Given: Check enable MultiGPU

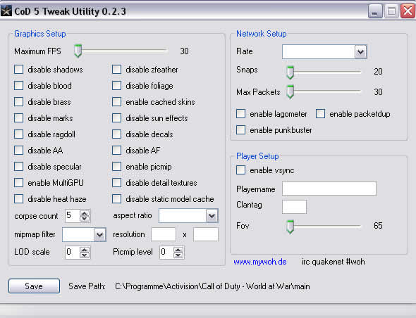Looking at the screenshot, I should point(18,182).
